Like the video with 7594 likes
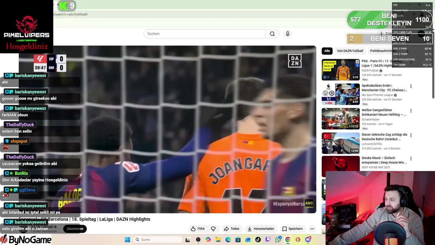The height and width of the screenshot is (245, 435). (197, 229)
